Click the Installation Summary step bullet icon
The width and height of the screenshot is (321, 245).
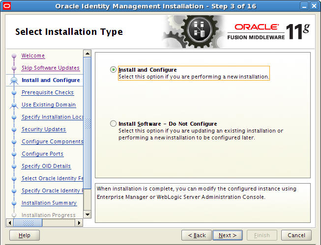pos(14,203)
